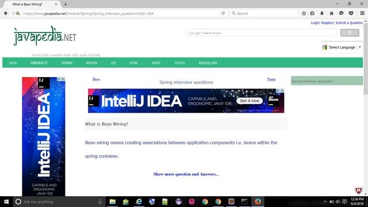Click the 'What is Bean Wiring?' question heading
Screen dimensions: 368x207
point(106,124)
